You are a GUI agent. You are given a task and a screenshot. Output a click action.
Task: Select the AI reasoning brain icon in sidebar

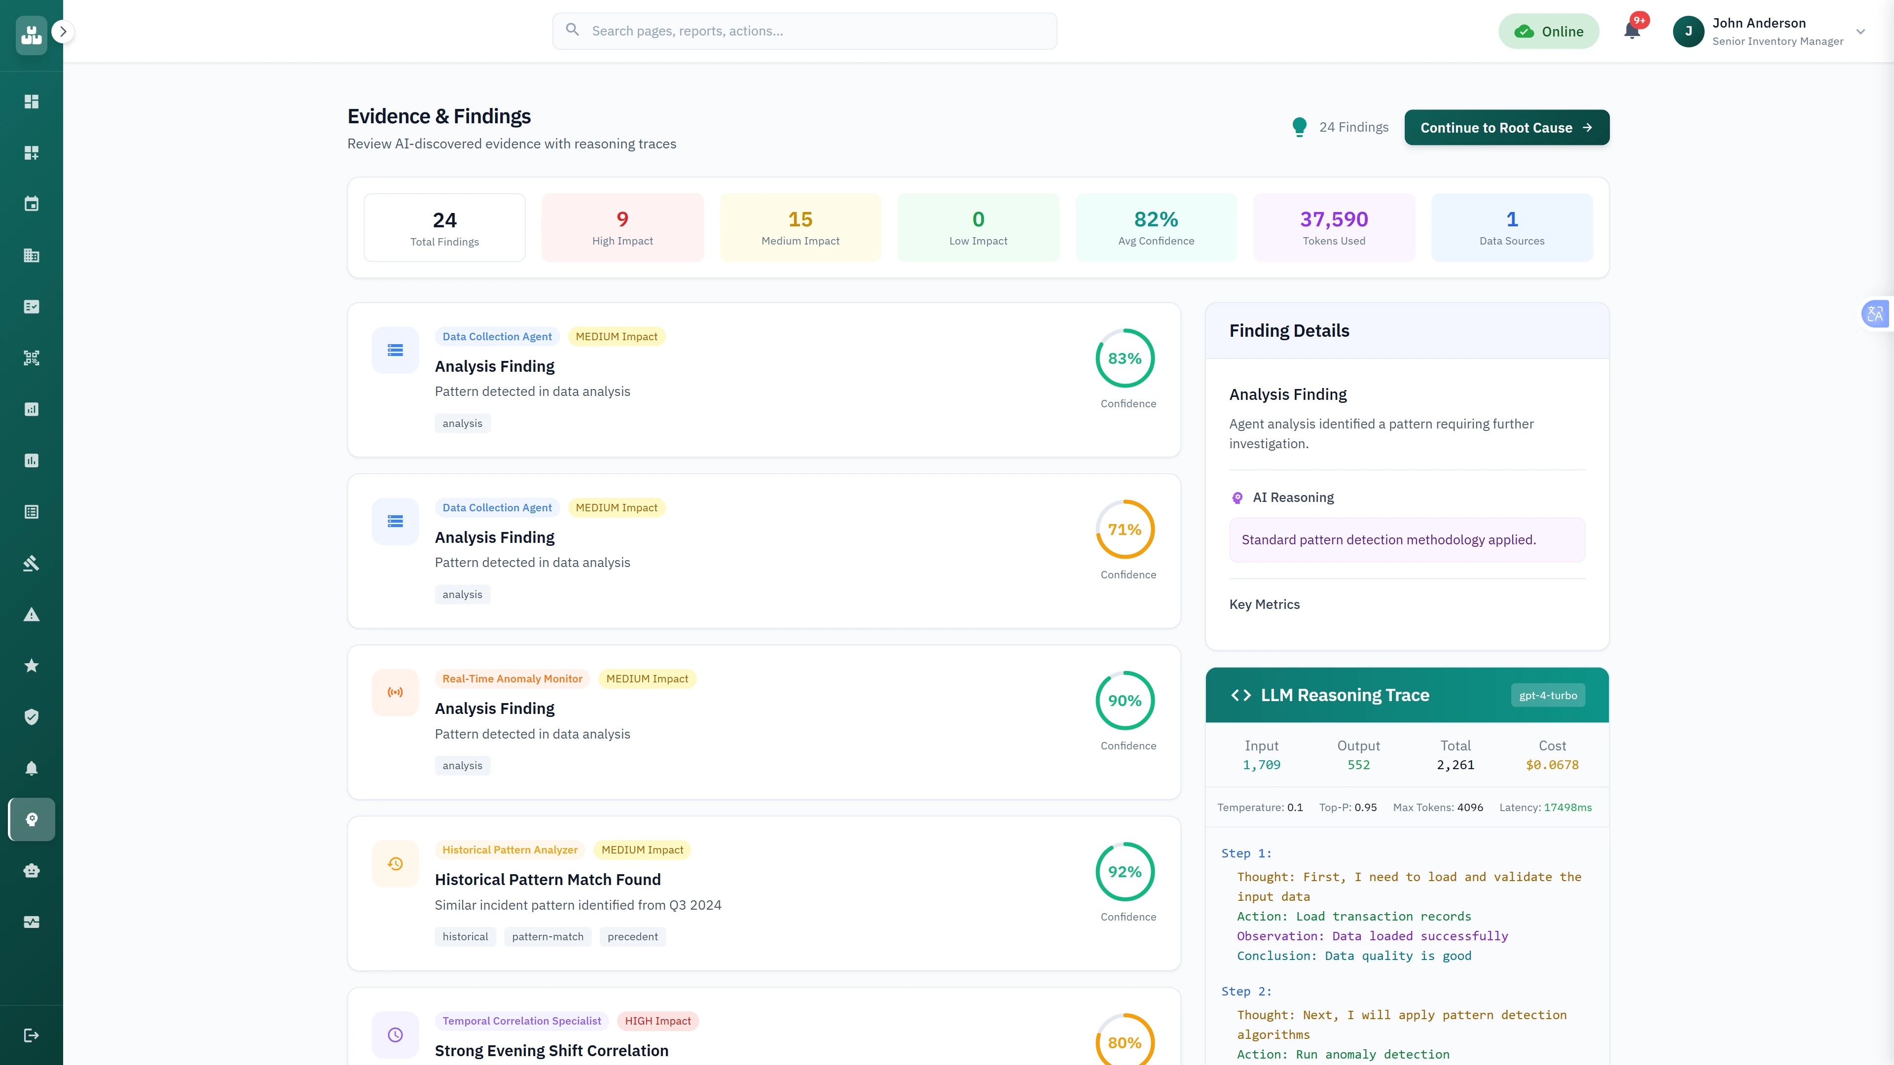point(31,819)
